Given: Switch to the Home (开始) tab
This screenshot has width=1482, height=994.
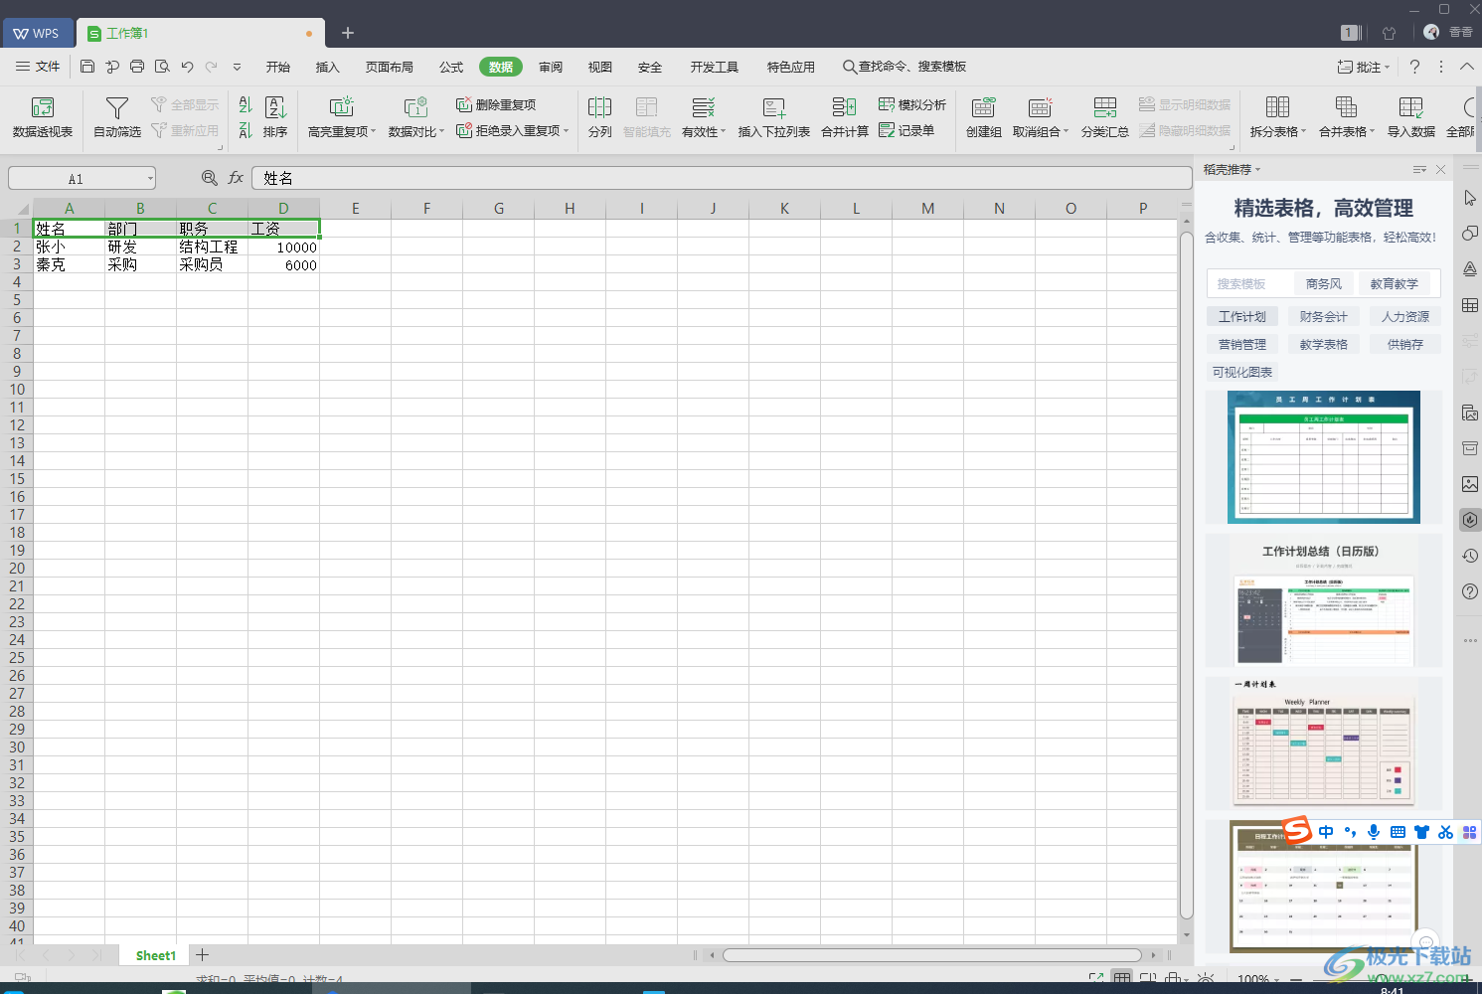Looking at the screenshot, I should click(x=278, y=67).
